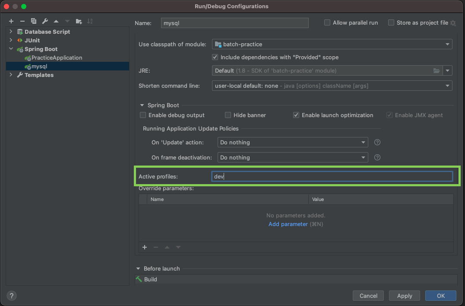The image size is (465, 306).
Task: Click the Apply button
Action: pos(405,296)
